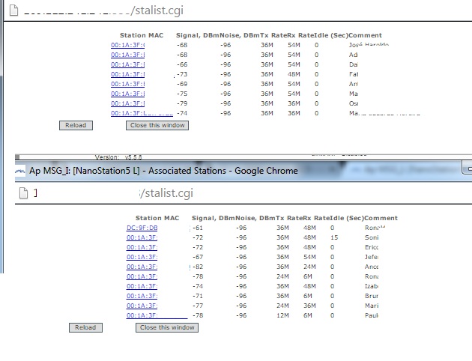
Task: Click the -66 signal value
Action: (x=182, y=64)
